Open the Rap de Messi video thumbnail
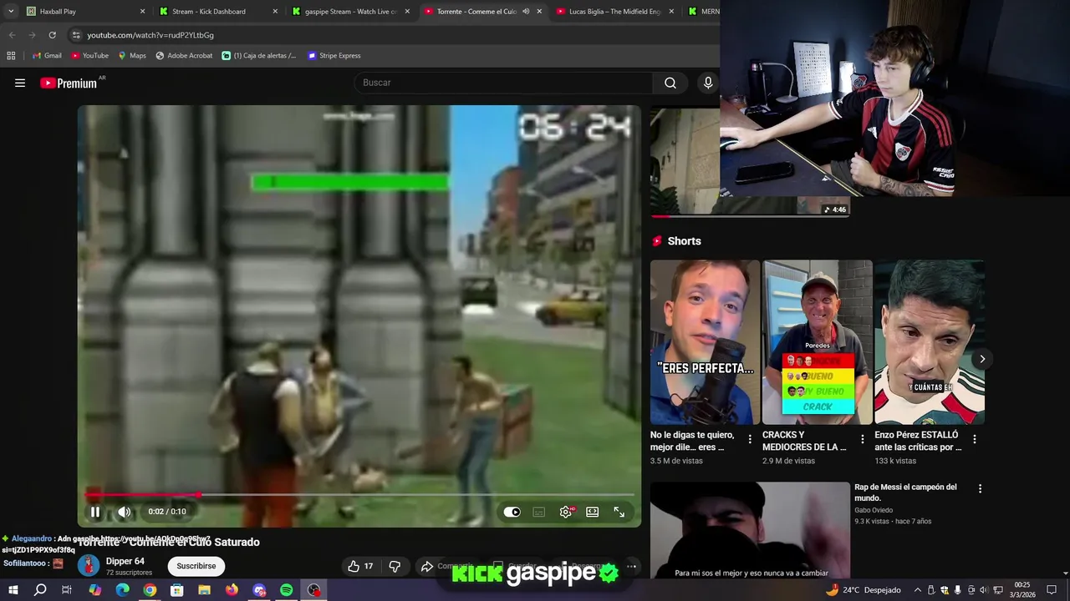This screenshot has width=1070, height=601. (750, 530)
